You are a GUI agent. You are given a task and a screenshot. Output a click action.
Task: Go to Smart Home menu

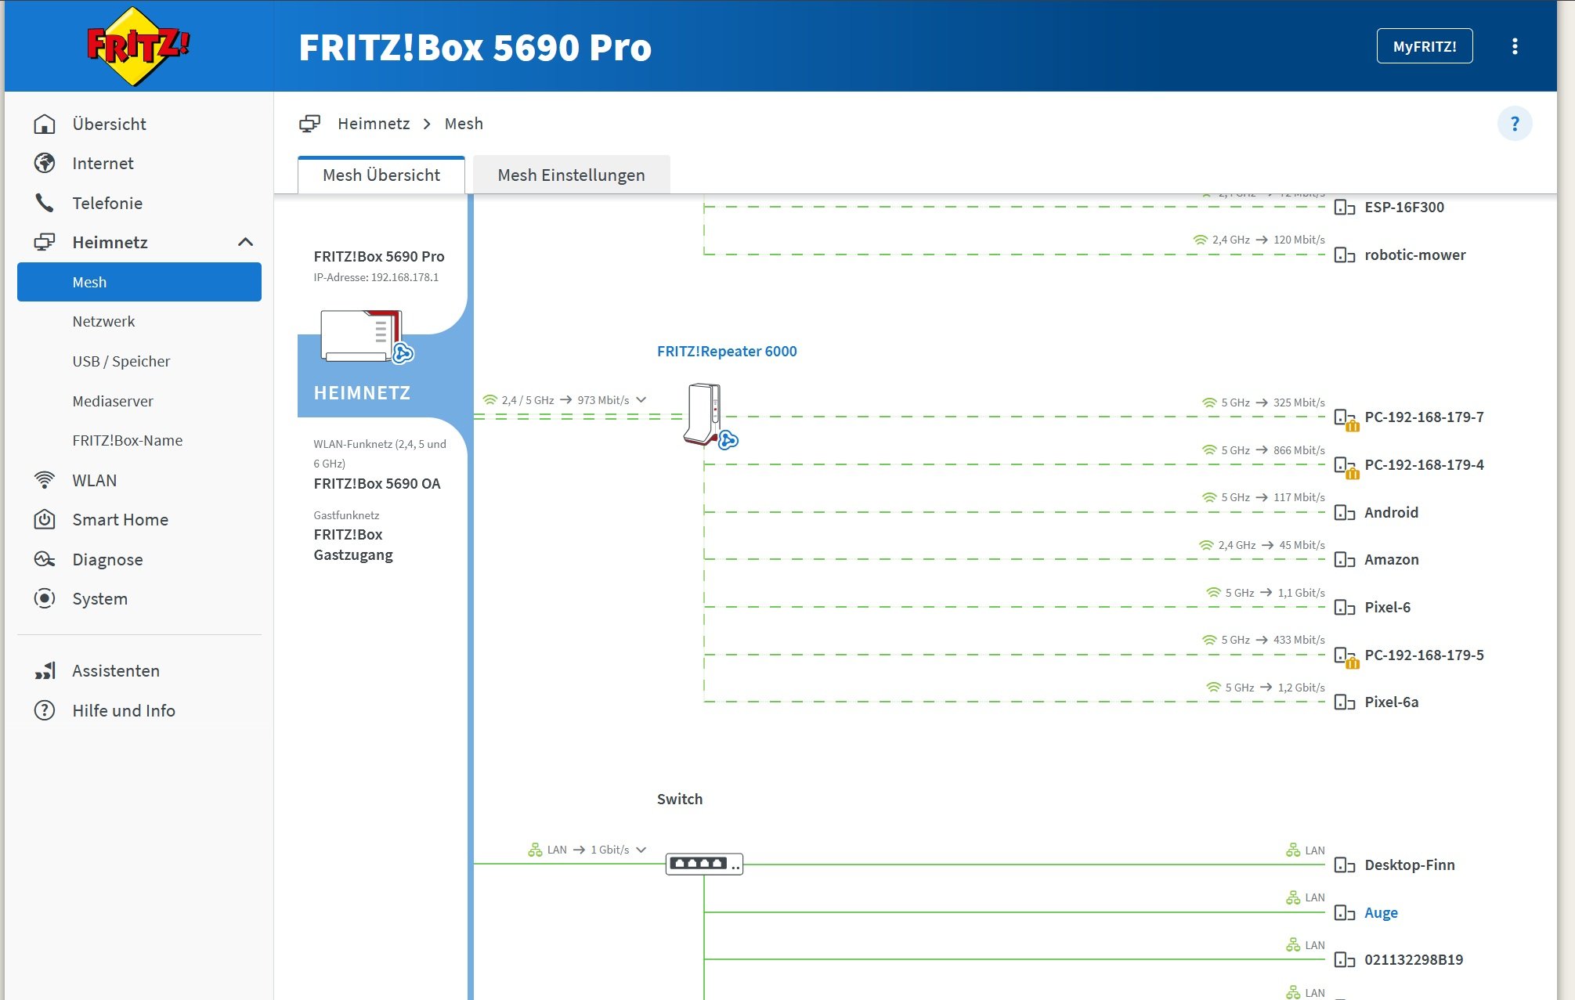pos(120,520)
